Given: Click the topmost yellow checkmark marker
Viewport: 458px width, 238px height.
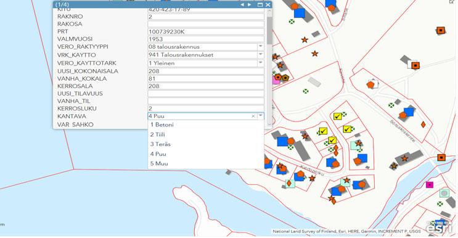Looking at the screenshot, I should pyautogui.click(x=337, y=117).
